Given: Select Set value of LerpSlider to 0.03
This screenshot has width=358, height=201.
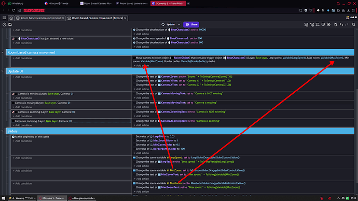Looking at the screenshot, I should (x=155, y=137).
